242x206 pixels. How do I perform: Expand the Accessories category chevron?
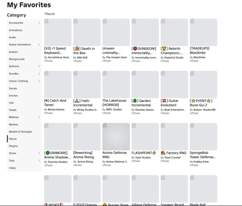point(39,23)
